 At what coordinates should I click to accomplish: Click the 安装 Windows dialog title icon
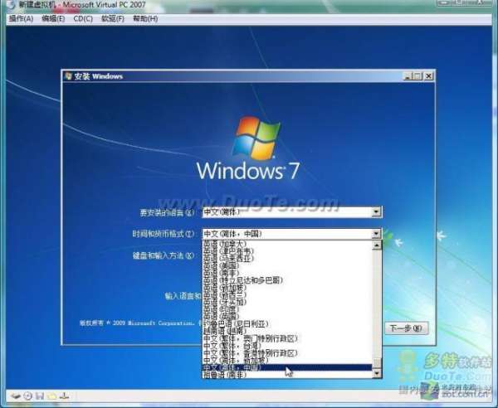[x=68, y=76]
